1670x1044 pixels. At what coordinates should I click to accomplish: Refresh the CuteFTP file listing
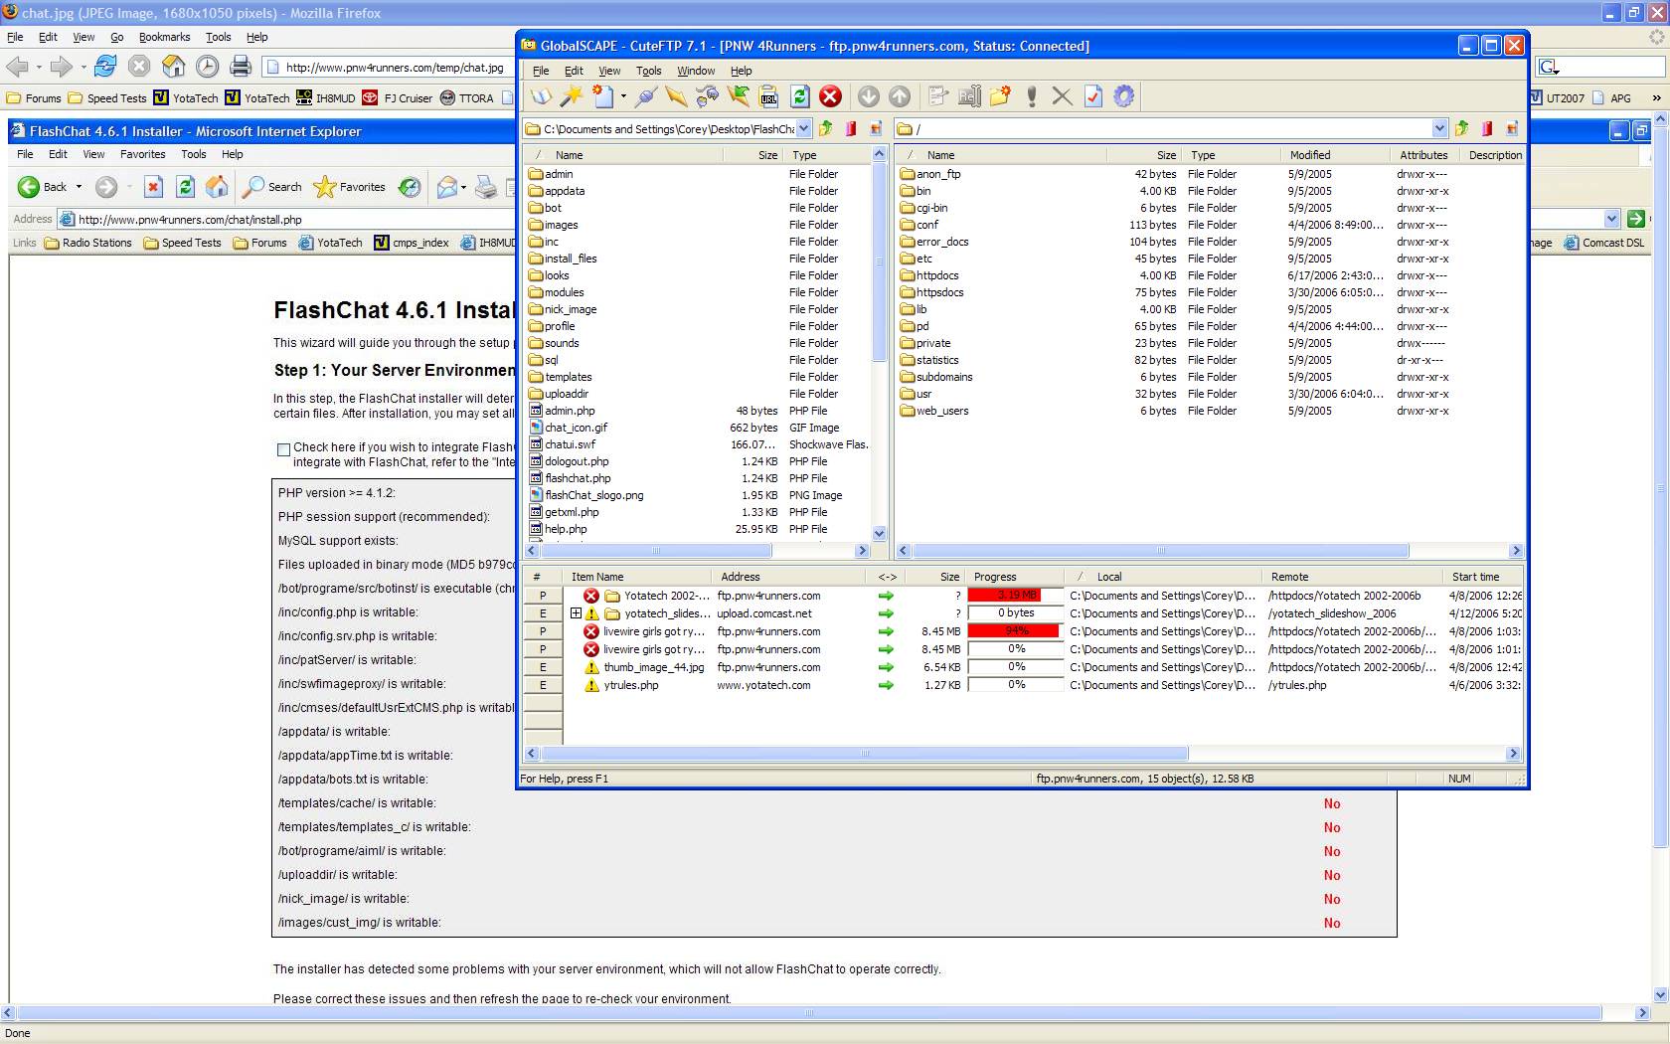point(799,96)
